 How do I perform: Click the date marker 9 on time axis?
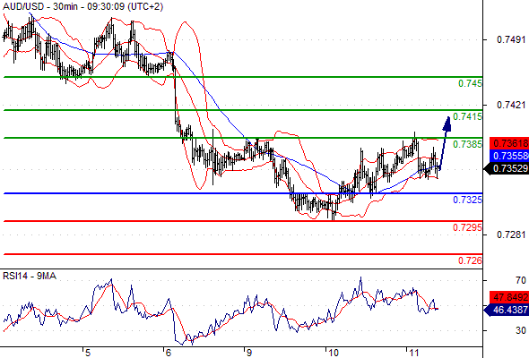pos(248,353)
